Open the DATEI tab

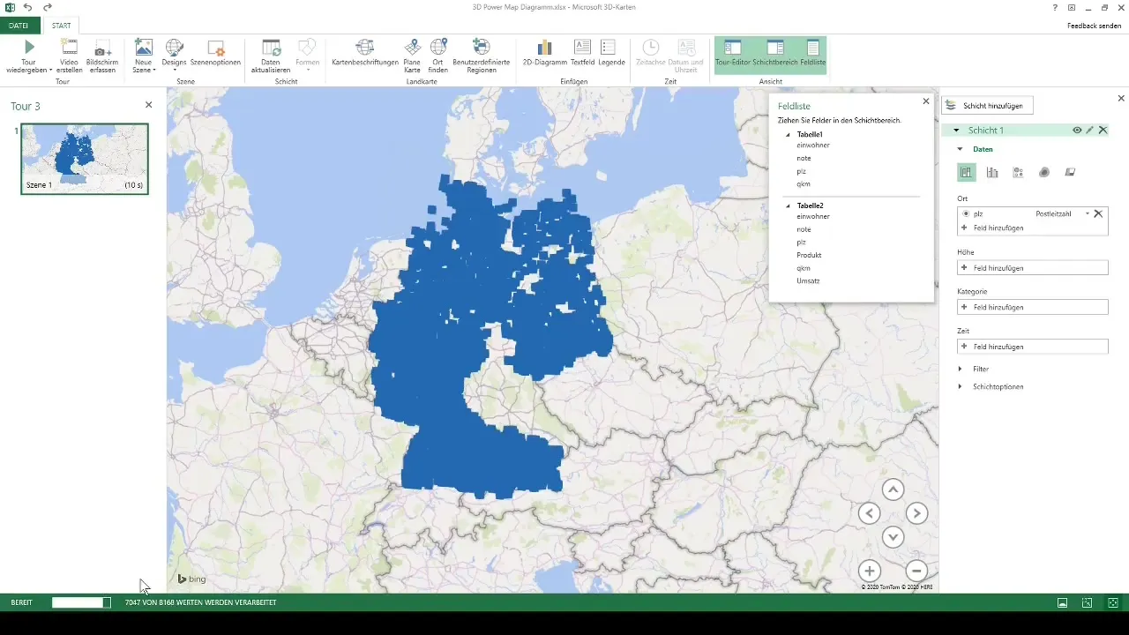(x=19, y=26)
